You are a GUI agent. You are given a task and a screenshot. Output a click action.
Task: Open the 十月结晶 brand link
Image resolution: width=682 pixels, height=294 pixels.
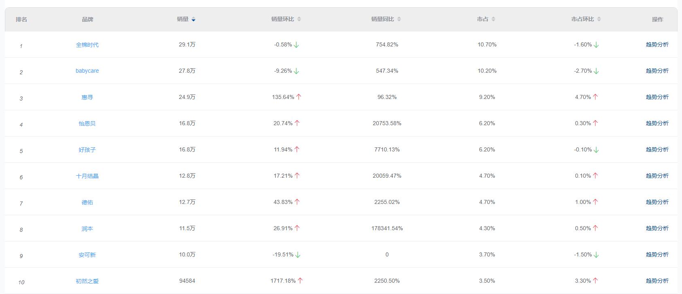point(87,176)
